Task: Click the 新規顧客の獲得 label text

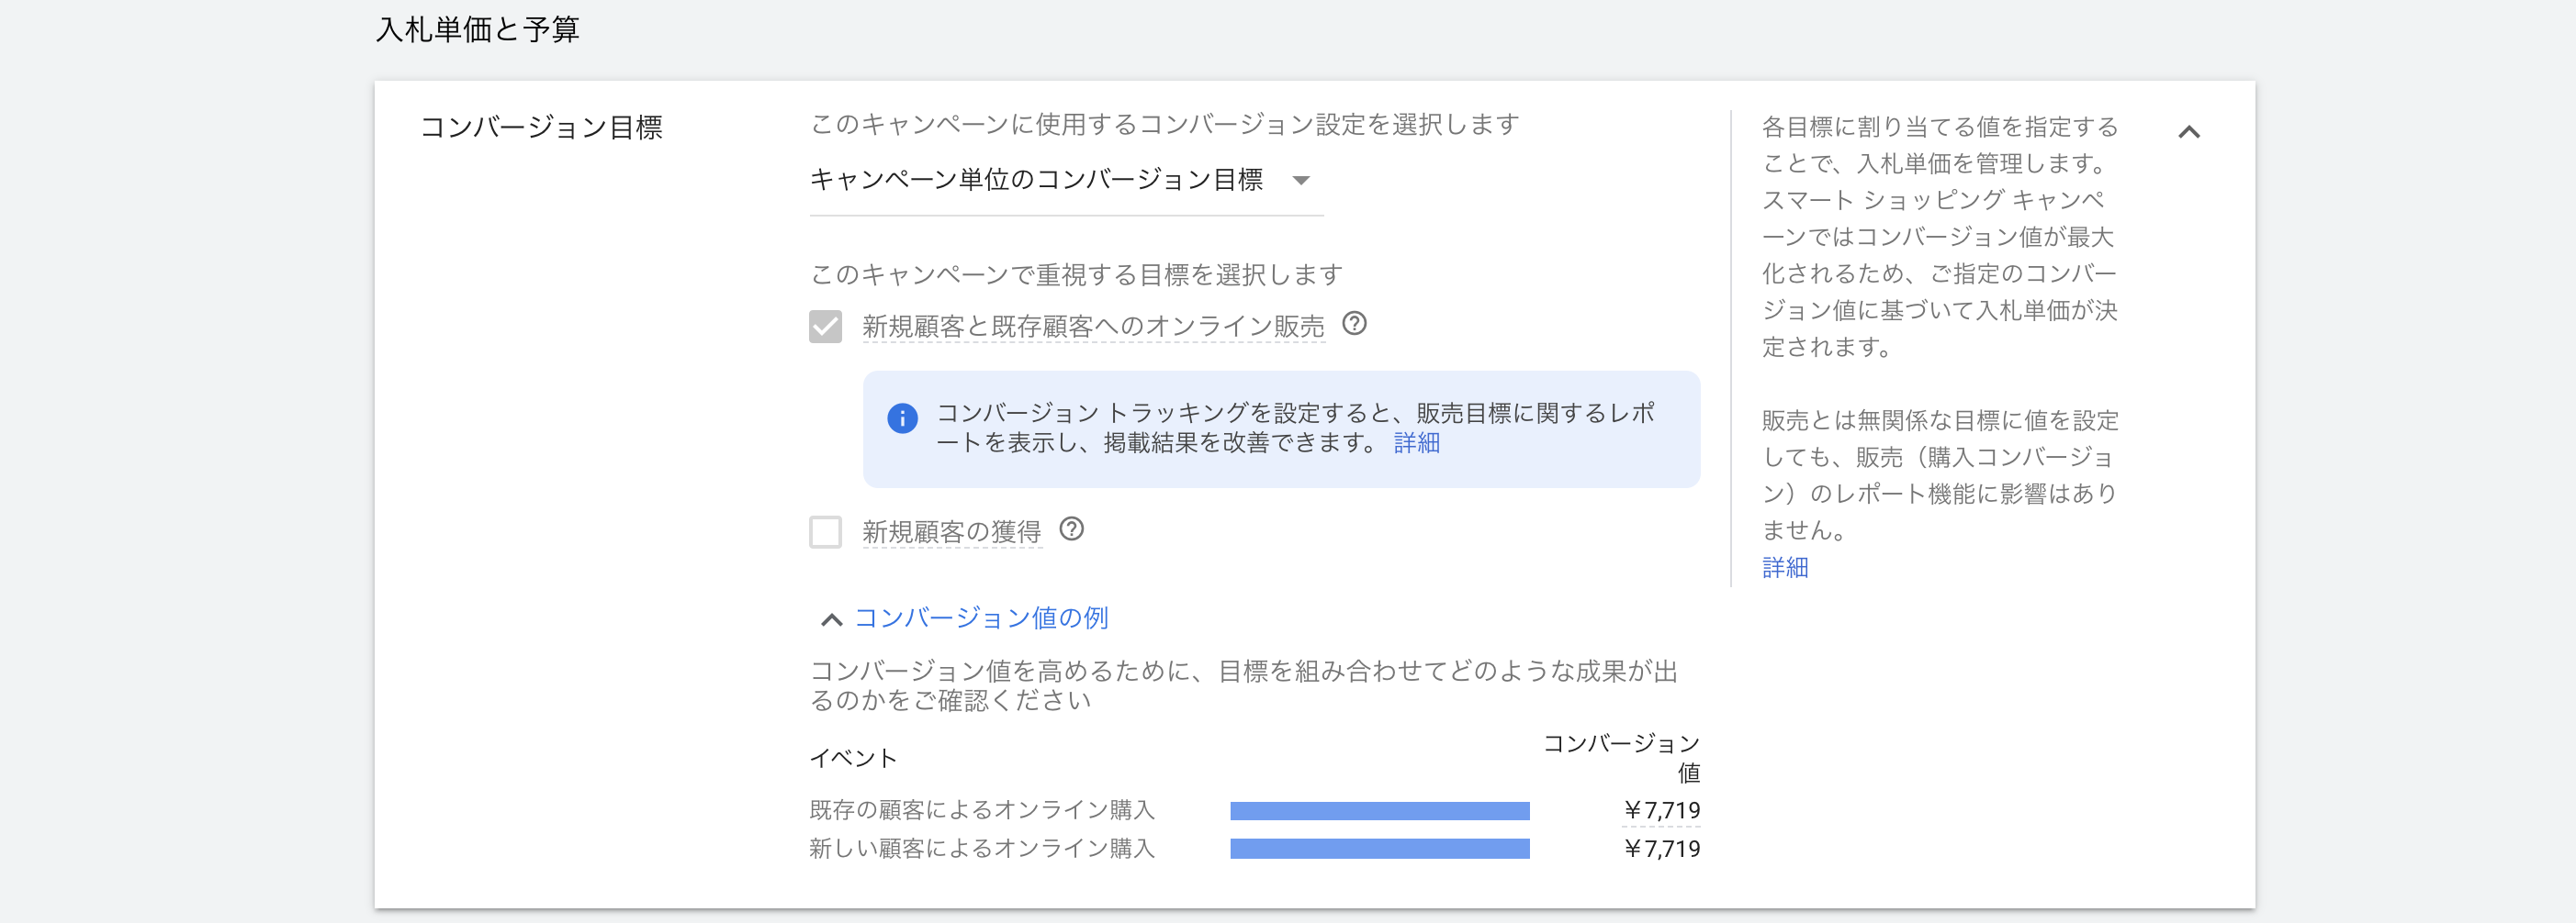Action: (x=951, y=532)
